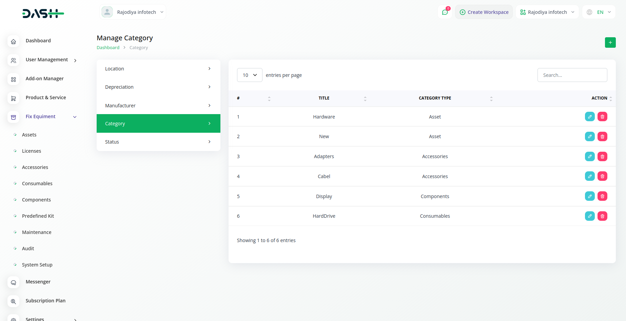
Task: Open the entries per page dropdown
Action: click(x=249, y=75)
